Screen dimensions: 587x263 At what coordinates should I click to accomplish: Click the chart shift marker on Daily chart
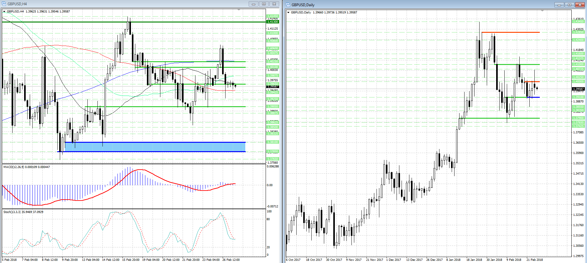(x=542, y=11)
